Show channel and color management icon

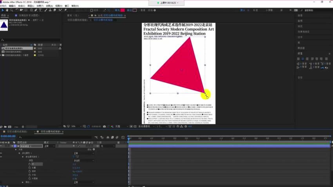[x=112, y=126]
